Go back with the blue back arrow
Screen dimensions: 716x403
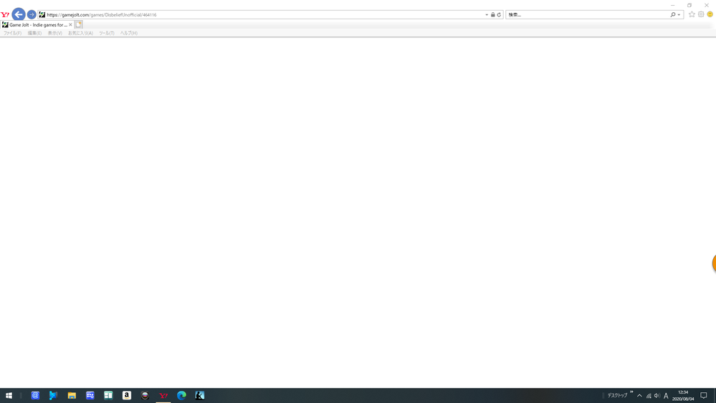tap(18, 14)
